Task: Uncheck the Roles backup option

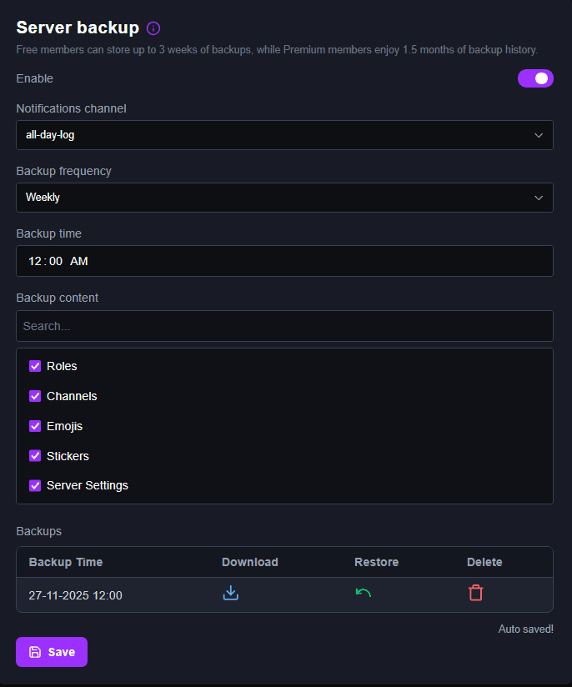Action: click(35, 366)
